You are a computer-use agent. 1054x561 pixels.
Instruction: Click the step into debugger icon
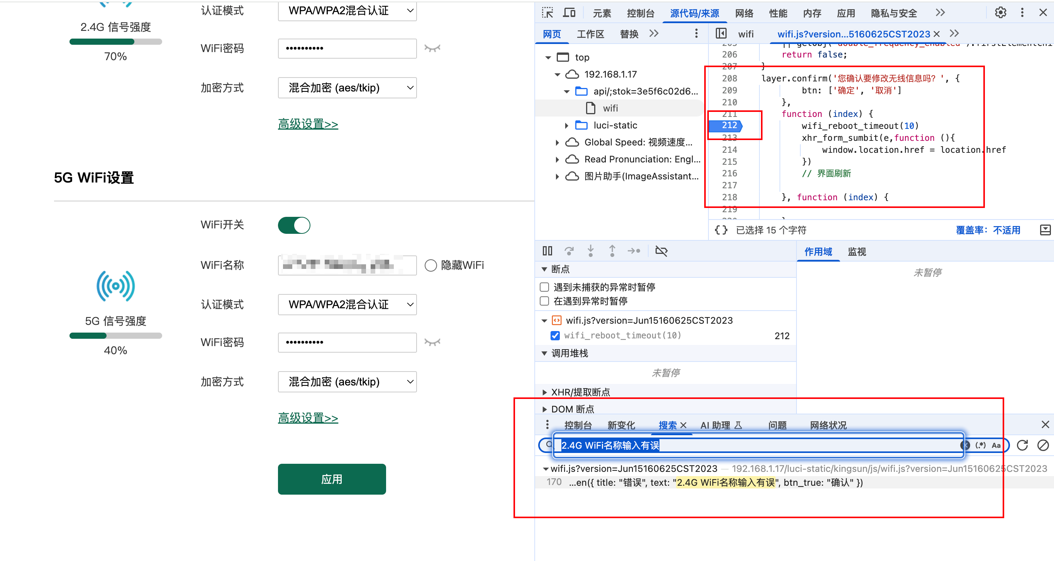(x=590, y=251)
